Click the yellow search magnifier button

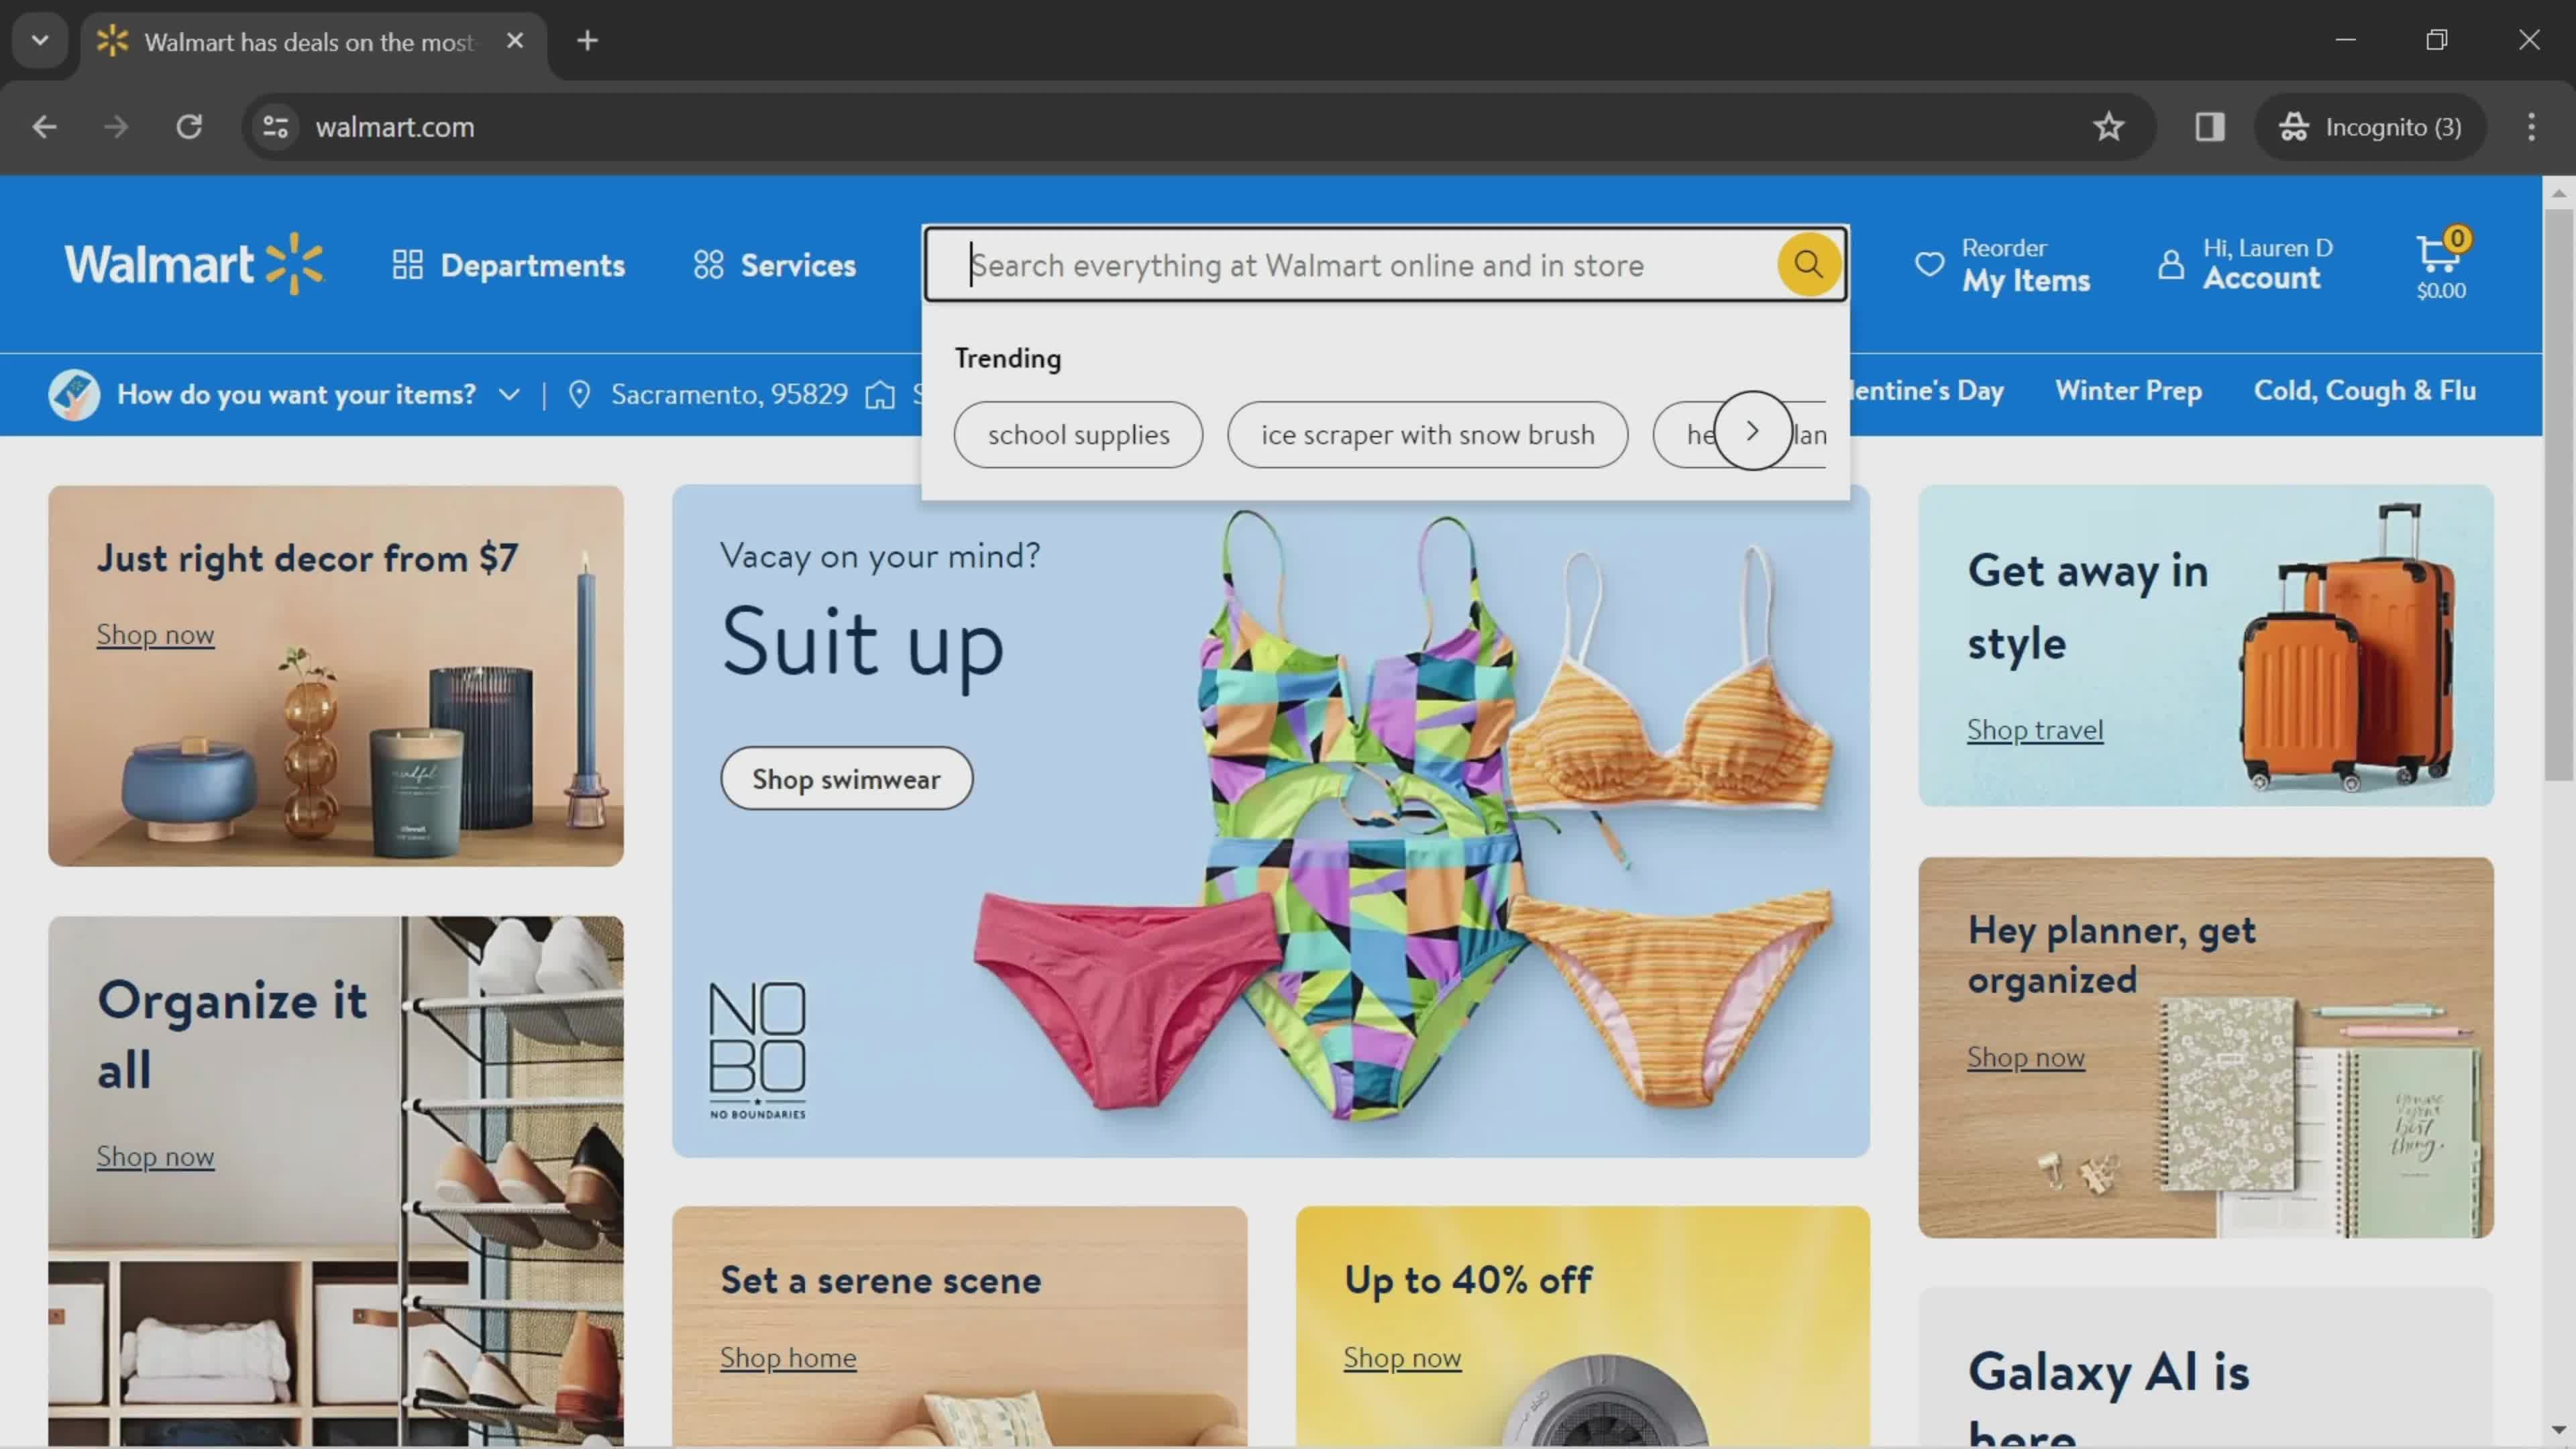pyautogui.click(x=1808, y=264)
